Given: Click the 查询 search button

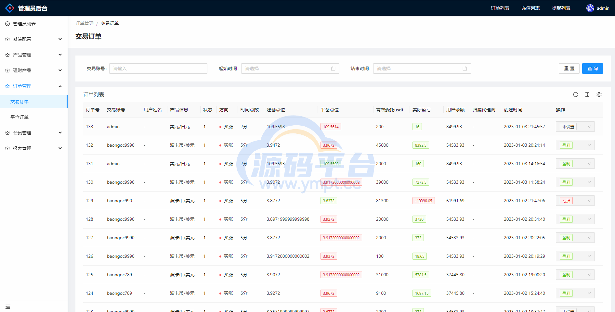Looking at the screenshot, I should click(x=593, y=69).
